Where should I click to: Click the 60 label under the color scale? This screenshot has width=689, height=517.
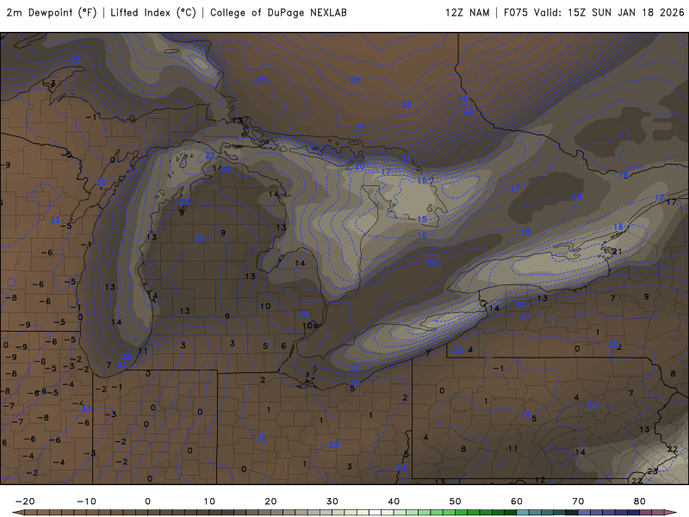pos(517,501)
